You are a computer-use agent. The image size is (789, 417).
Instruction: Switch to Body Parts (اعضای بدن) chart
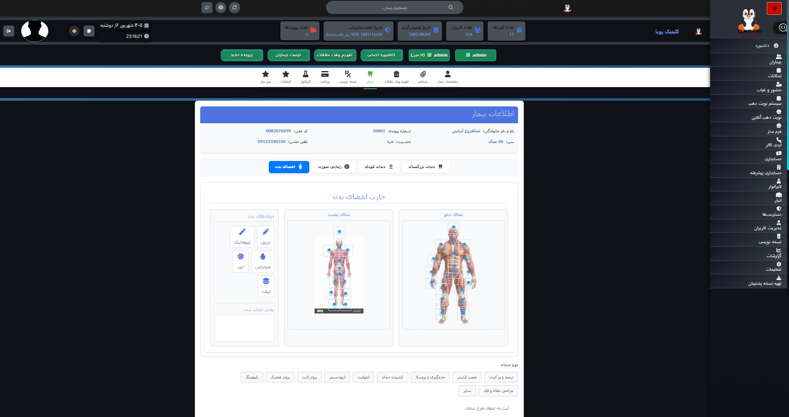tap(289, 167)
